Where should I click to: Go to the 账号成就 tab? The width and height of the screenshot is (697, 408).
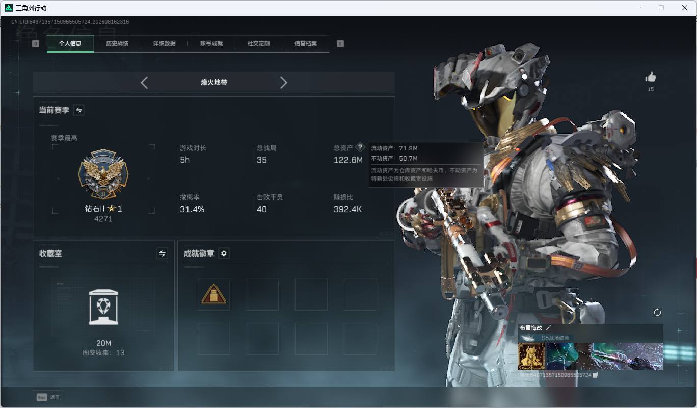(211, 44)
